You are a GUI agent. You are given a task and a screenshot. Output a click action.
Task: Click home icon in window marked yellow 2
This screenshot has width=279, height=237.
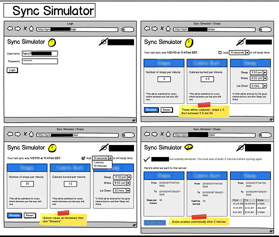coord(168,28)
